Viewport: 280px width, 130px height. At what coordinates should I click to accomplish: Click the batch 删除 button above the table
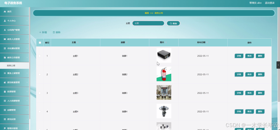coord(57,32)
